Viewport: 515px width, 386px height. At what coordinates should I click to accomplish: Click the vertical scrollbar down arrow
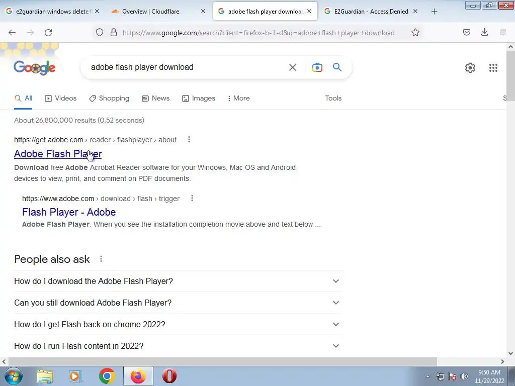pos(511,353)
